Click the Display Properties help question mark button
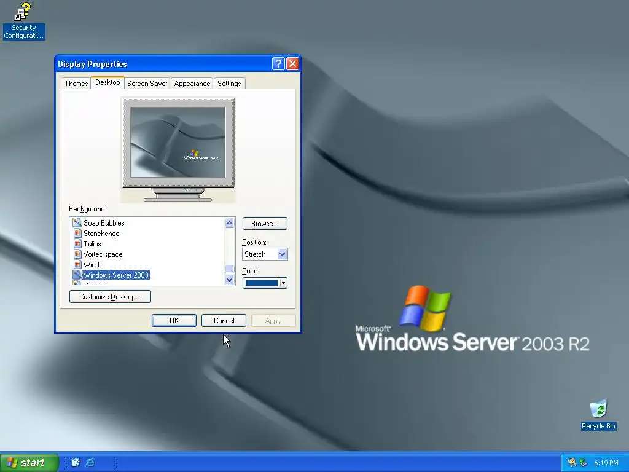This screenshot has width=629, height=472. pyautogui.click(x=278, y=64)
